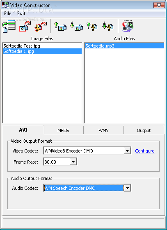Click the add files toolbar icon
The width and height of the screenshot is (167, 230).
point(9,26)
